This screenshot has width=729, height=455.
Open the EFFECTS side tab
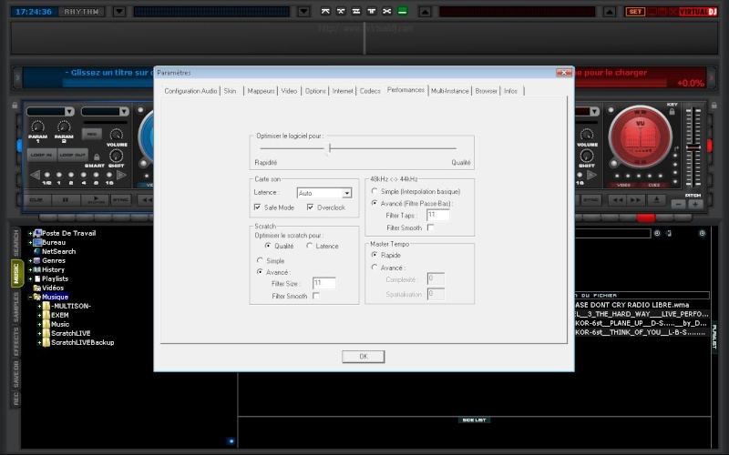(x=16, y=341)
